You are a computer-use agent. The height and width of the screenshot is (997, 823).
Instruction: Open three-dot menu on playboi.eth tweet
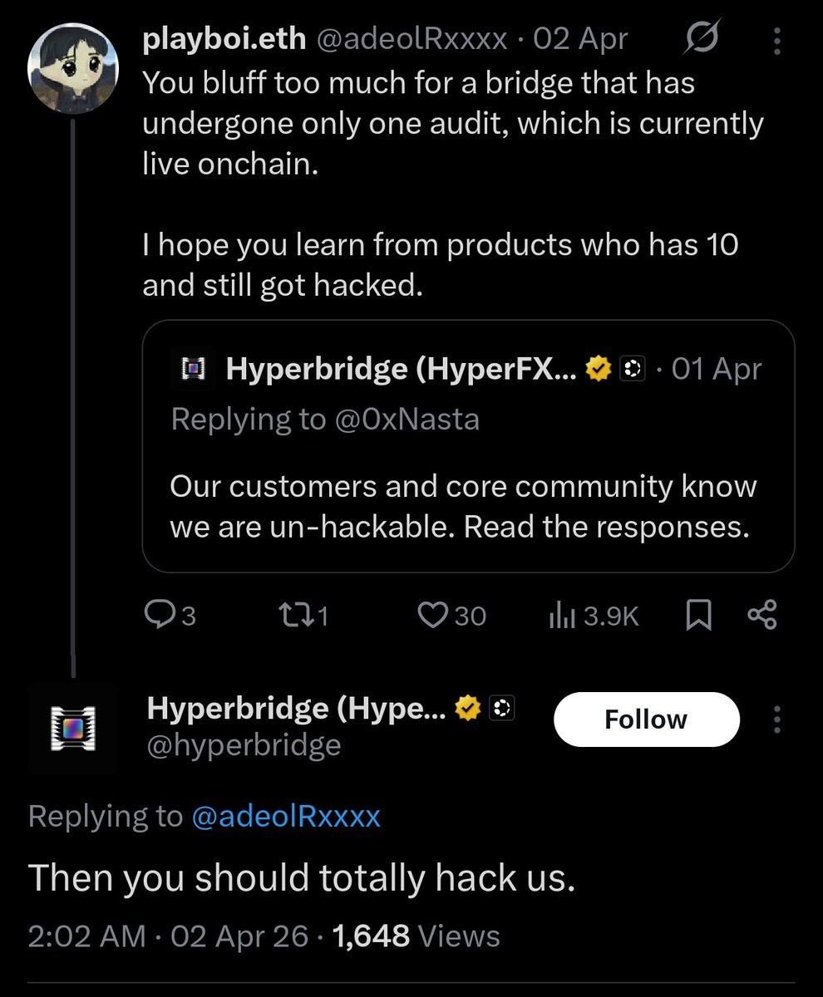pyautogui.click(x=777, y=39)
